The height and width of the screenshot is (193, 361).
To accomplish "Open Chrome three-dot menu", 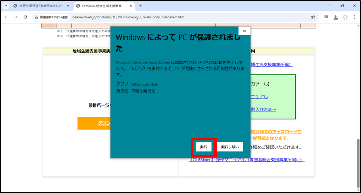I will [355, 17].
